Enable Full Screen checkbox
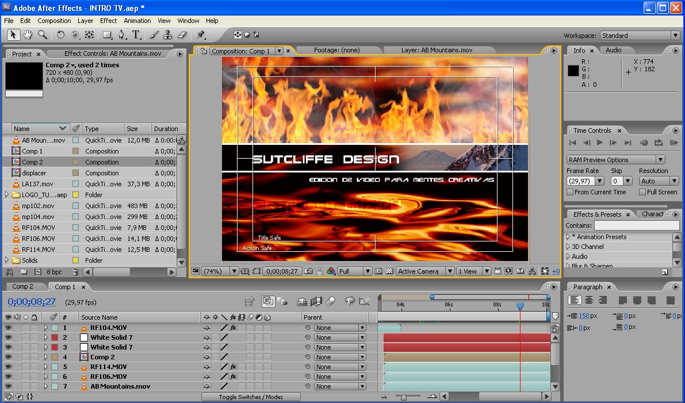 pos(642,192)
